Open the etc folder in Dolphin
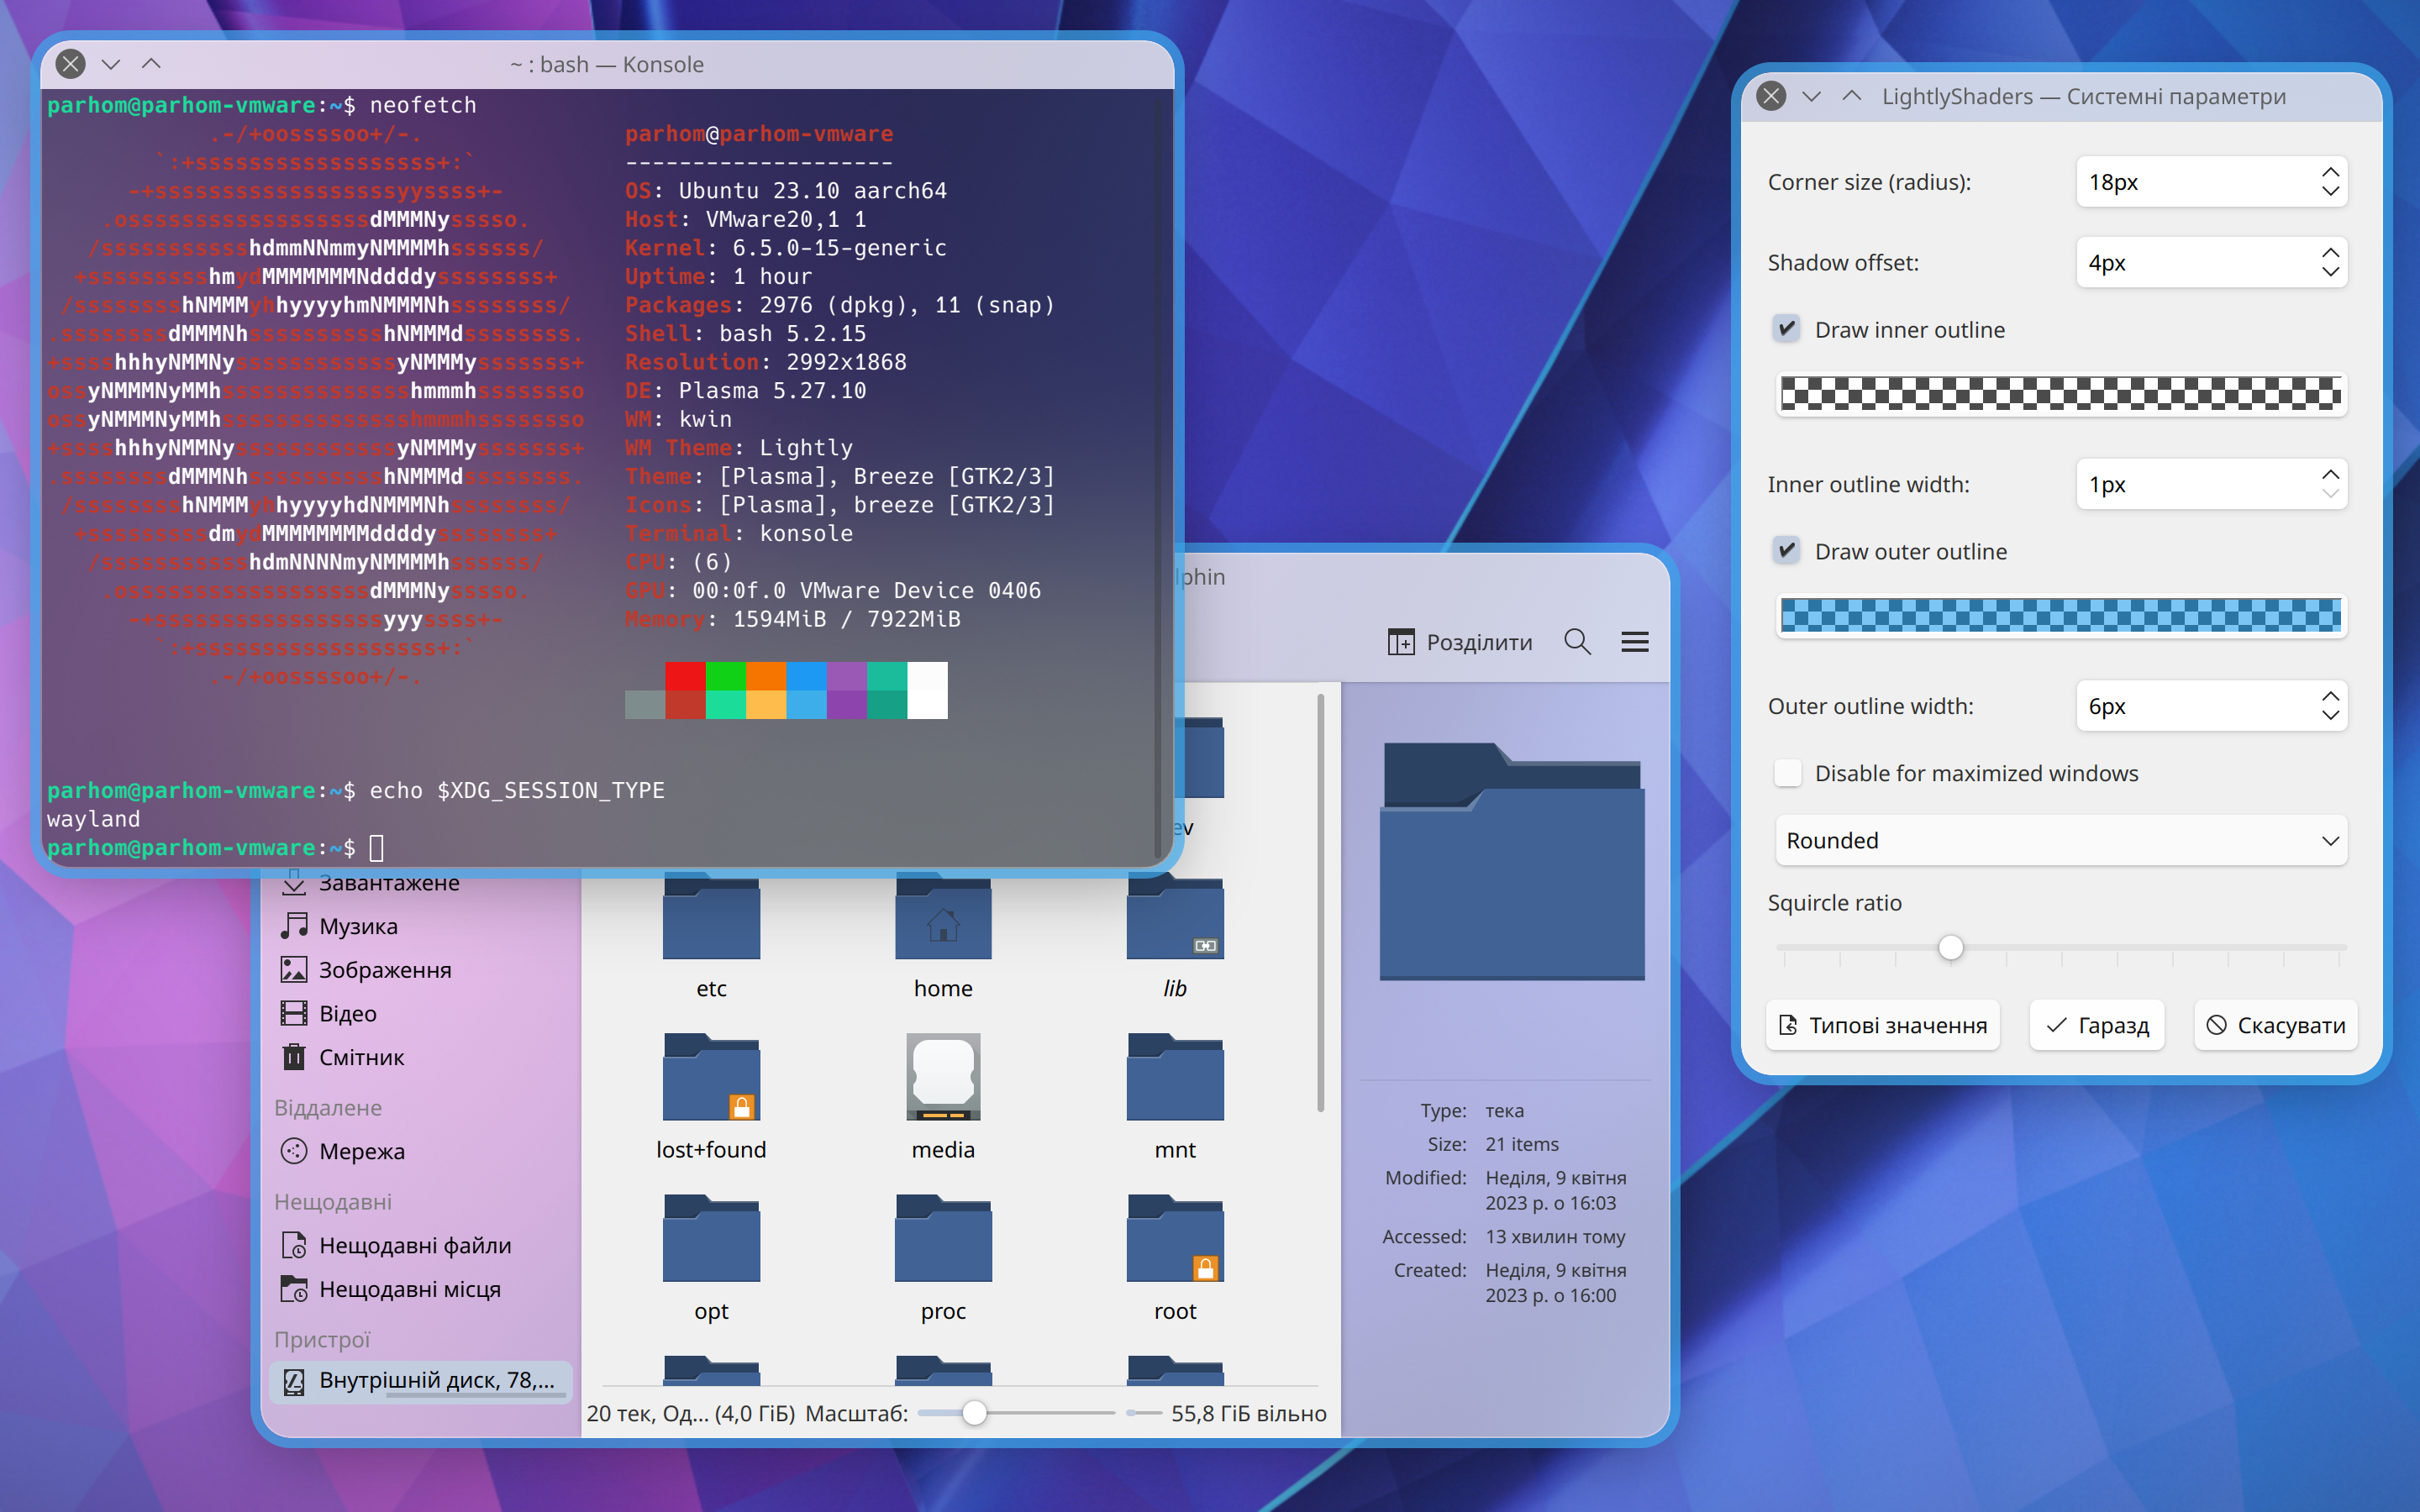The width and height of the screenshot is (2420, 1512). 711,935
